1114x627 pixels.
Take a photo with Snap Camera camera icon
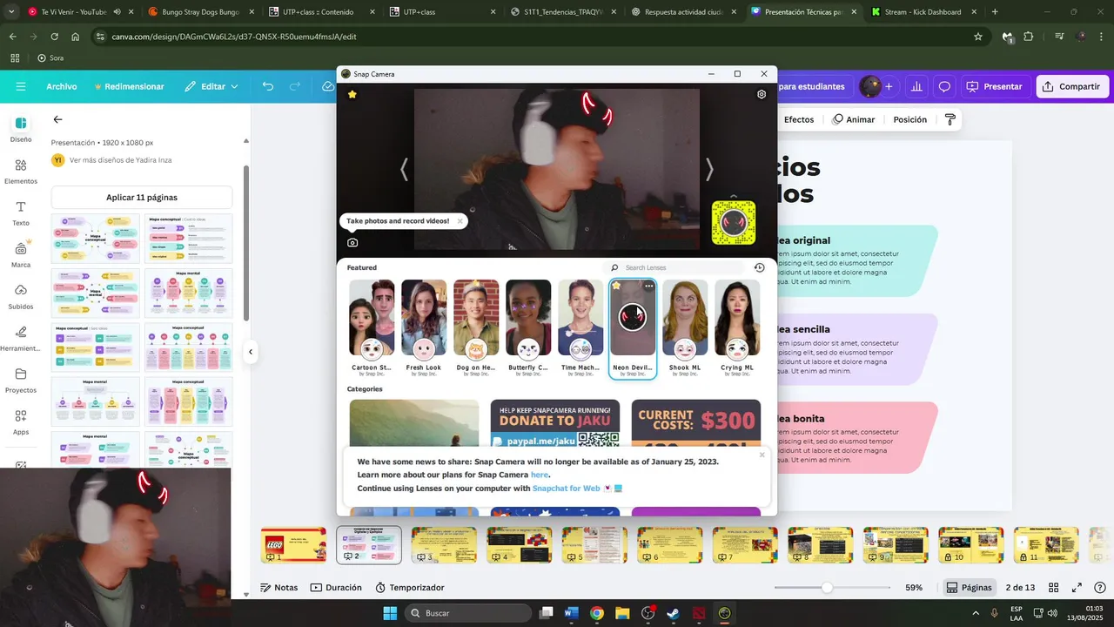[352, 243]
